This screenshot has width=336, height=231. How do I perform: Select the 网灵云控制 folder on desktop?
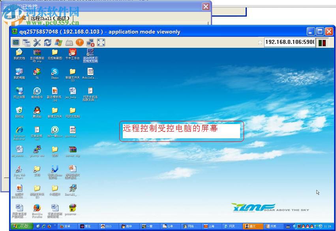coord(72,112)
